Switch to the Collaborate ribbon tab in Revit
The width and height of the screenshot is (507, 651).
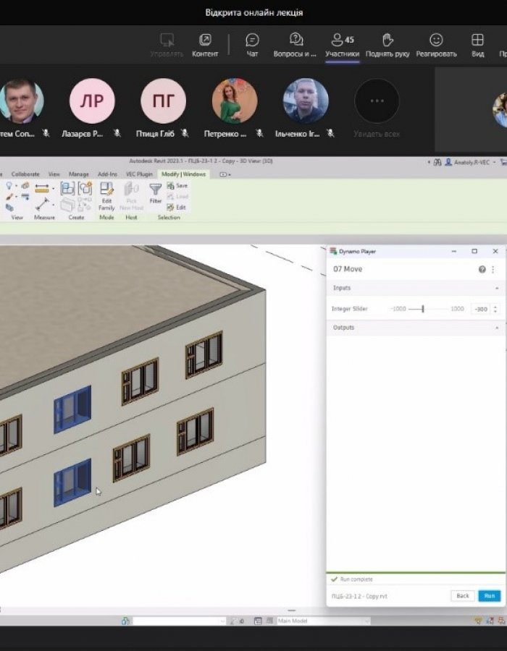click(x=25, y=174)
